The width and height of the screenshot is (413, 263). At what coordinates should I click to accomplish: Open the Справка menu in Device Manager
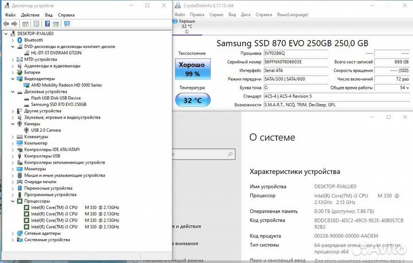[67, 15]
